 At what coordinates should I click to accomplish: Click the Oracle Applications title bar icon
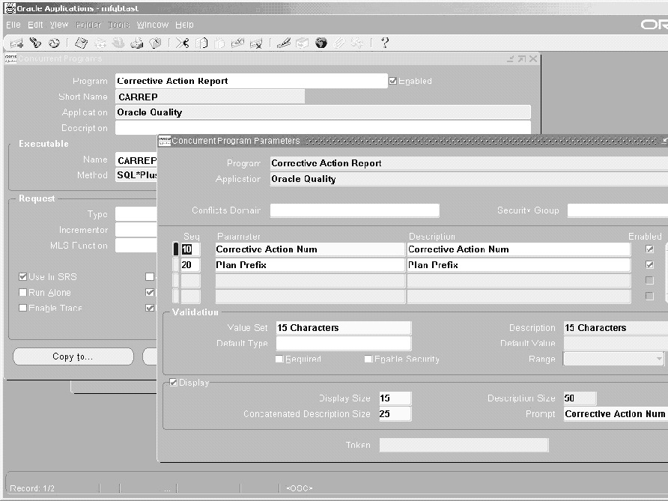click(x=10, y=7)
